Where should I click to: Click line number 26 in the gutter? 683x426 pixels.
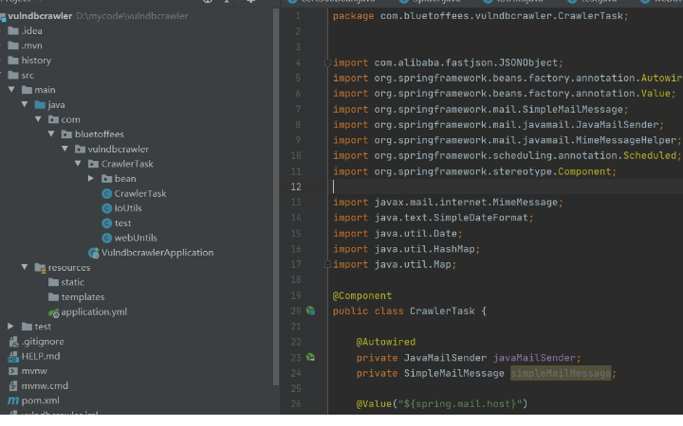296,404
